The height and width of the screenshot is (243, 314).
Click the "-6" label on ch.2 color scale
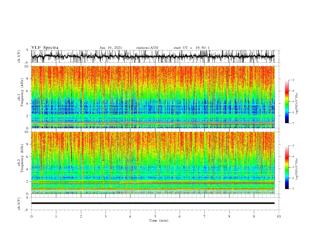pyautogui.click(x=292, y=178)
